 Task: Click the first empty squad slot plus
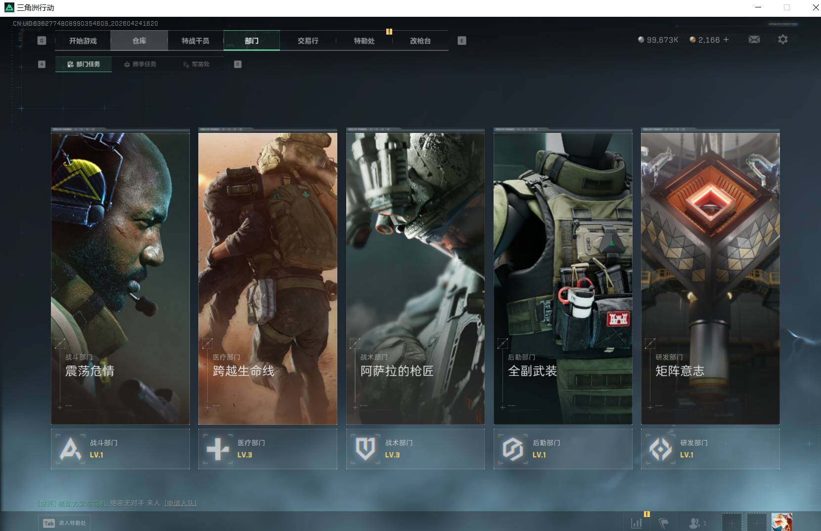pyautogui.click(x=732, y=522)
